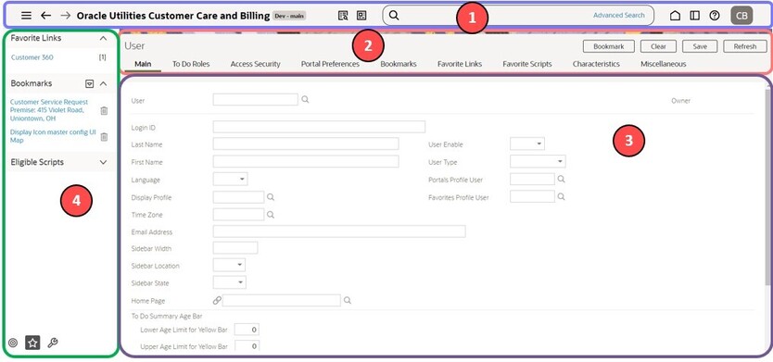Open Advanced Search link
This screenshot has height=362, width=773.
(619, 15)
